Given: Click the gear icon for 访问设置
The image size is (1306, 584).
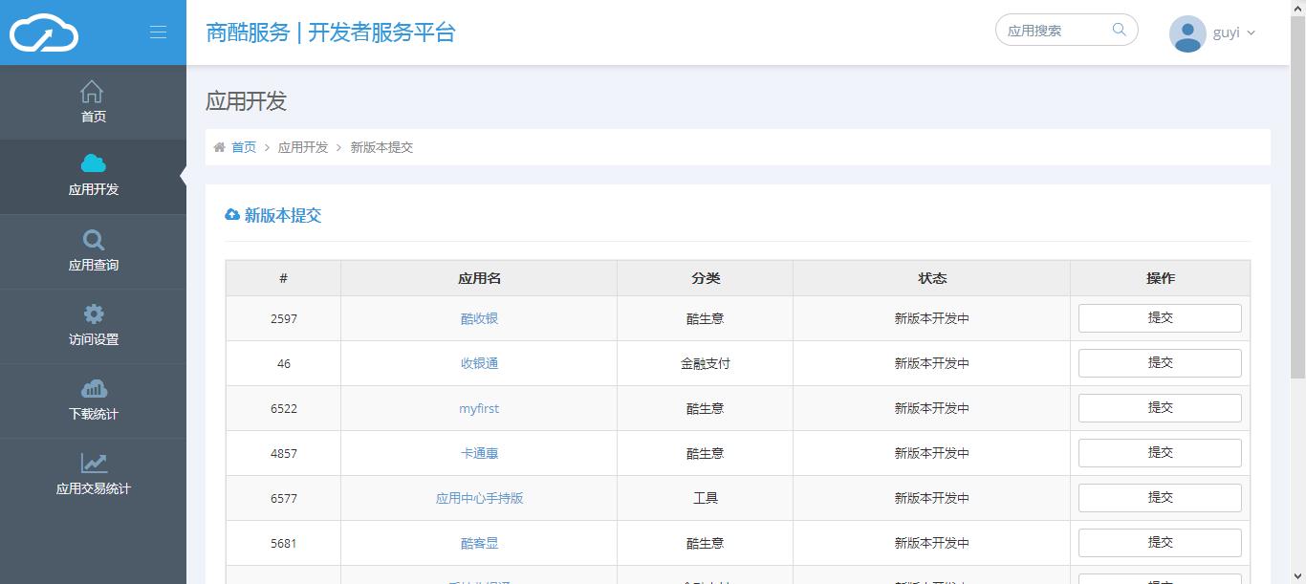Looking at the screenshot, I should tap(94, 314).
